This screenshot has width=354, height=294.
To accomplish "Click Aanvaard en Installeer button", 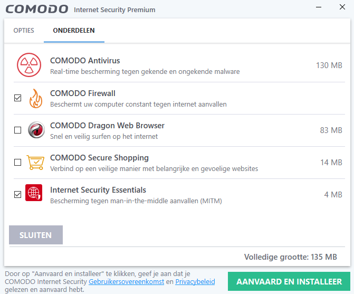I will tap(289, 281).
